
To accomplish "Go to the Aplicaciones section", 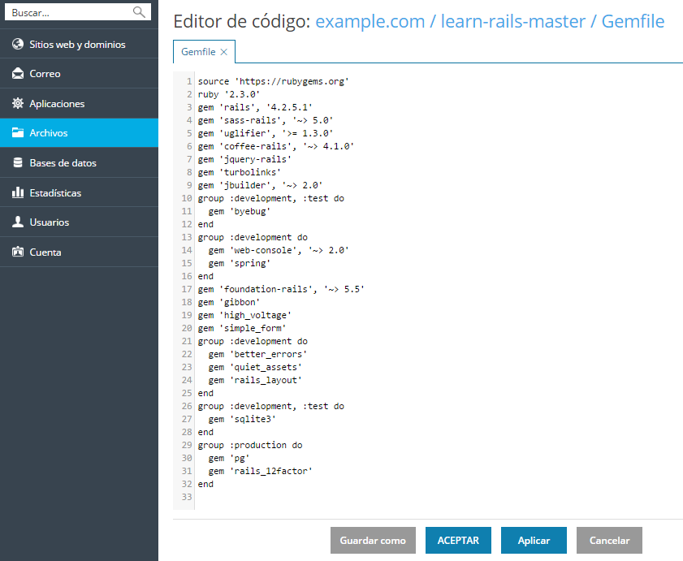I will click(x=79, y=103).
